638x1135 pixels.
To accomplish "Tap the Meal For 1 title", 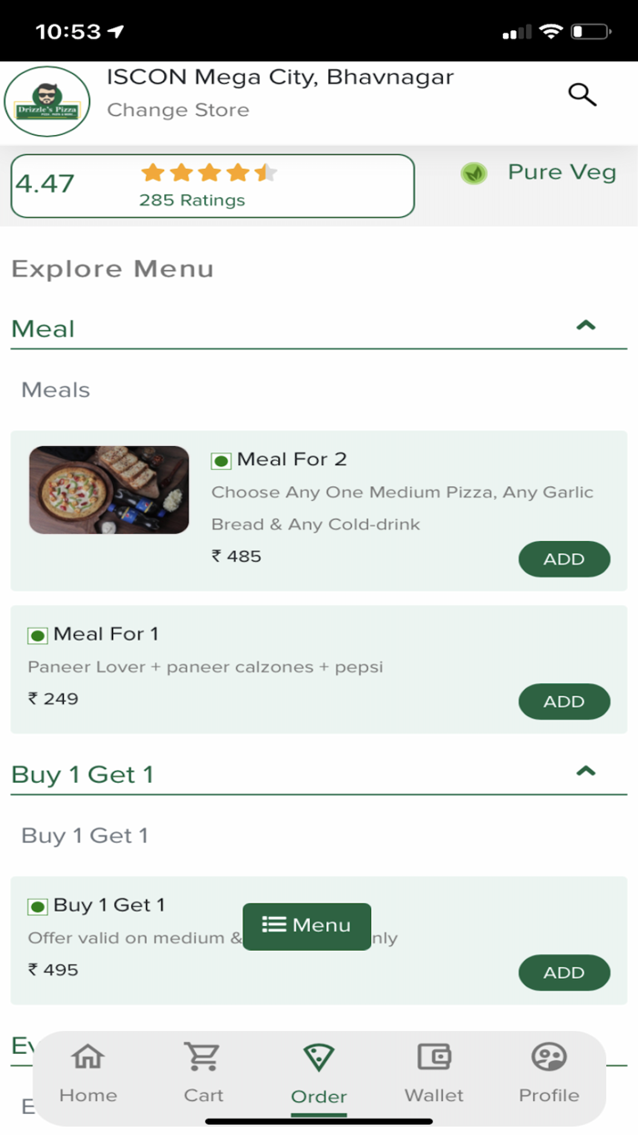I will coord(106,634).
